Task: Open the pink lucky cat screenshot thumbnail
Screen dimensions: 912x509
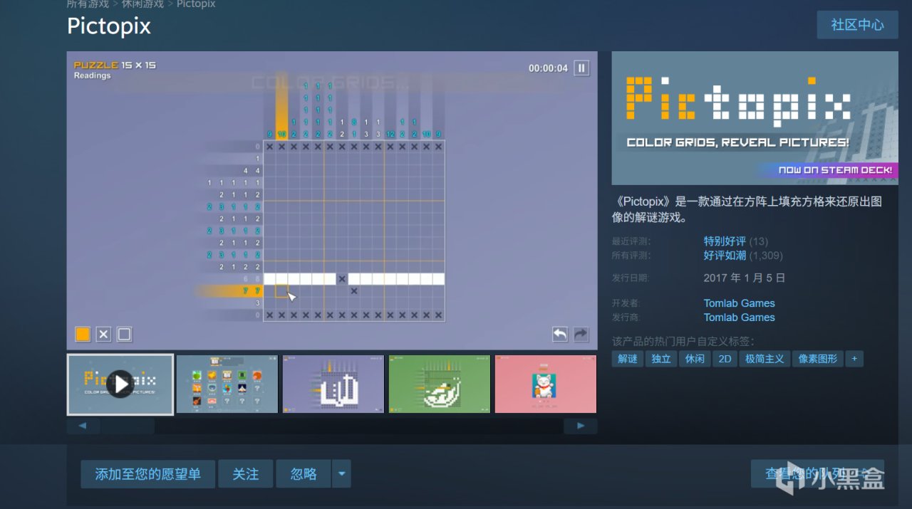Action: coord(546,384)
